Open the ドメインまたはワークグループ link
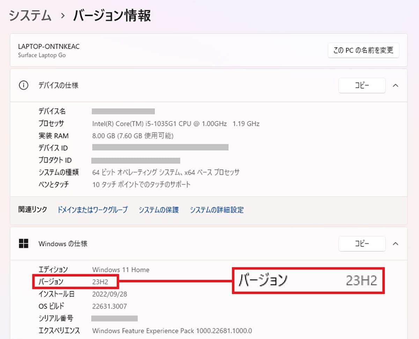Image resolution: width=419 pixels, height=339 pixels. [x=93, y=210]
